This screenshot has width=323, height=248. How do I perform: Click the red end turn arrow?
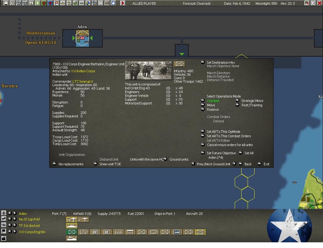[x=123, y=3]
